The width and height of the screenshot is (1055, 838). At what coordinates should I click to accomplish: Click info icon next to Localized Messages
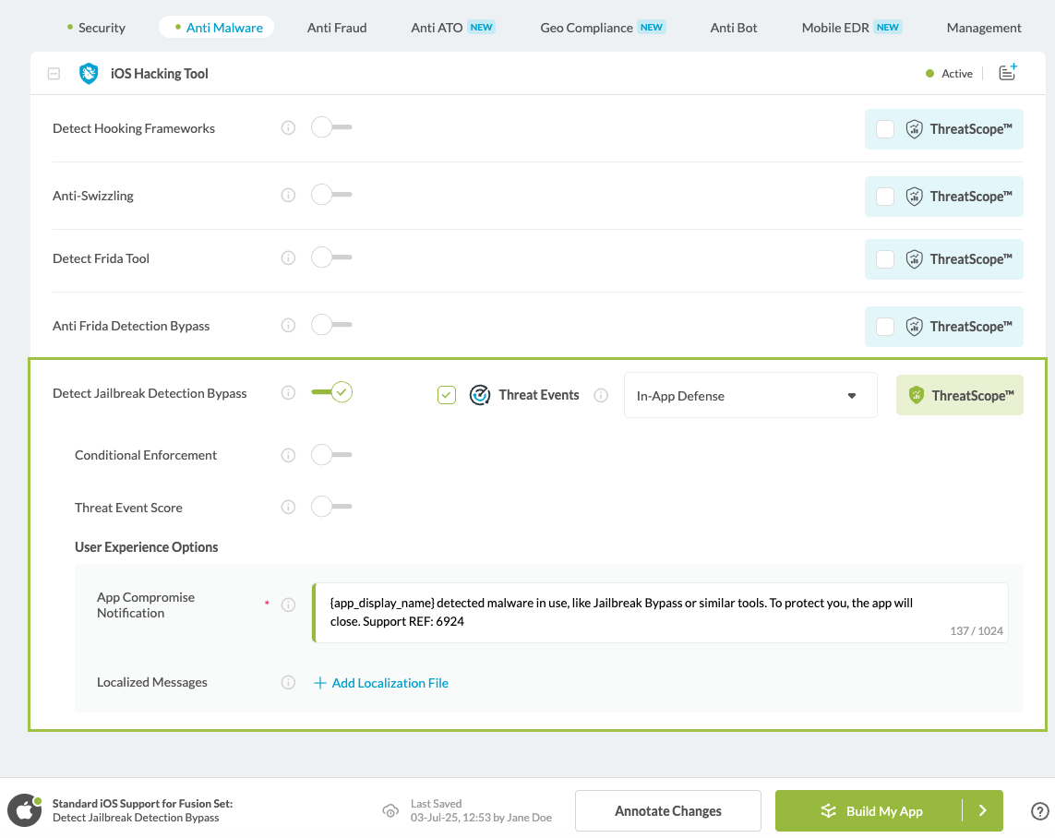point(288,683)
